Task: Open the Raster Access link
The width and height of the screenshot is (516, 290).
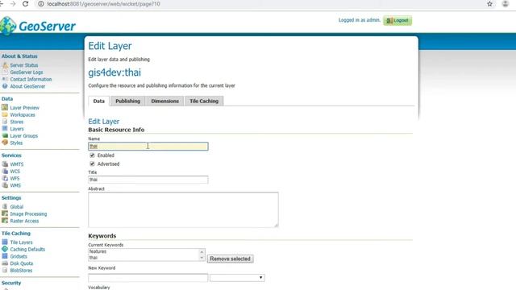Action: pyautogui.click(x=24, y=221)
